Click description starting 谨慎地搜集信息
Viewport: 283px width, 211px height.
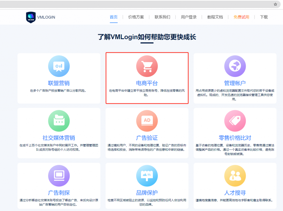click(x=235, y=200)
